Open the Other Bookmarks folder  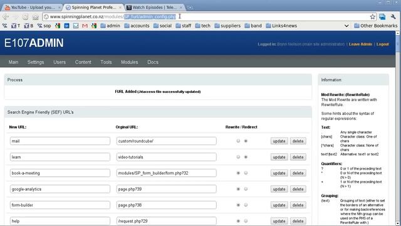point(376,26)
